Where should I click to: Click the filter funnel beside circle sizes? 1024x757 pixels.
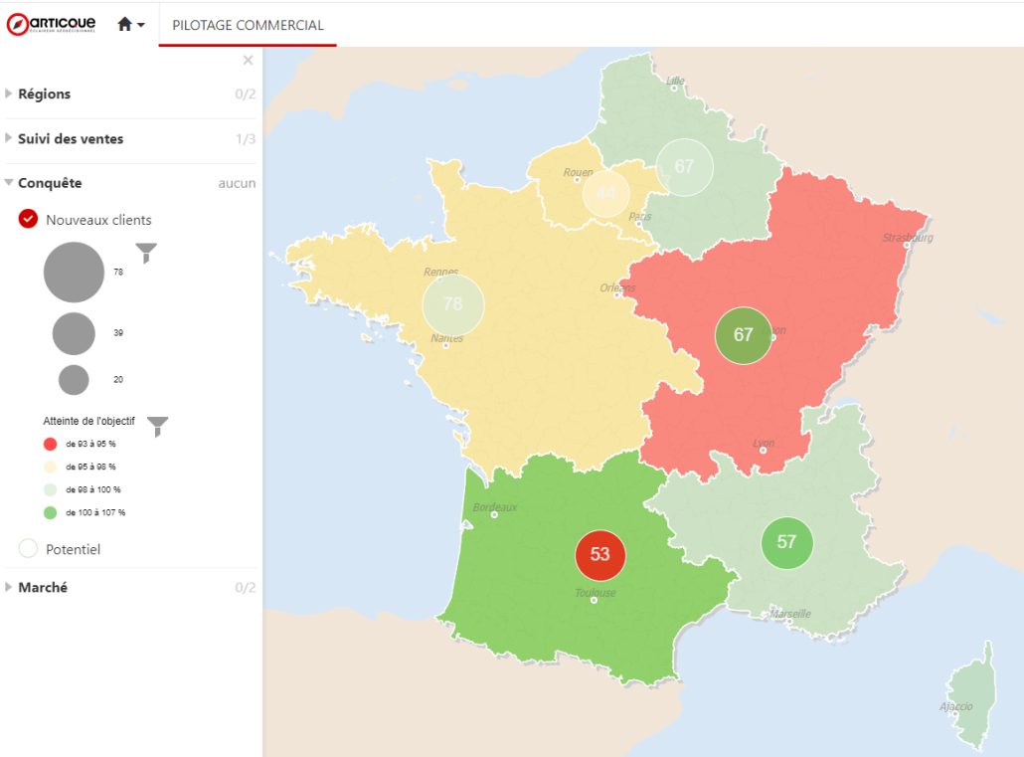(146, 253)
